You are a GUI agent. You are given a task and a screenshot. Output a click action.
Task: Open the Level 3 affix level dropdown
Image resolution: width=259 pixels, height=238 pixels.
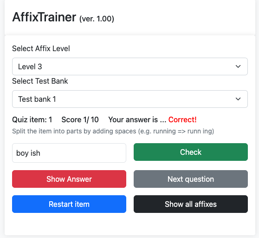tap(130, 66)
